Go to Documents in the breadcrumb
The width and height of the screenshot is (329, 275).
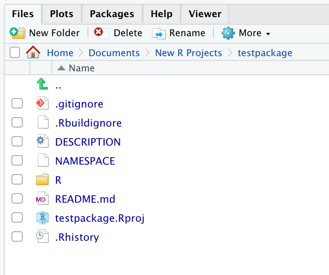pyautogui.click(x=114, y=53)
